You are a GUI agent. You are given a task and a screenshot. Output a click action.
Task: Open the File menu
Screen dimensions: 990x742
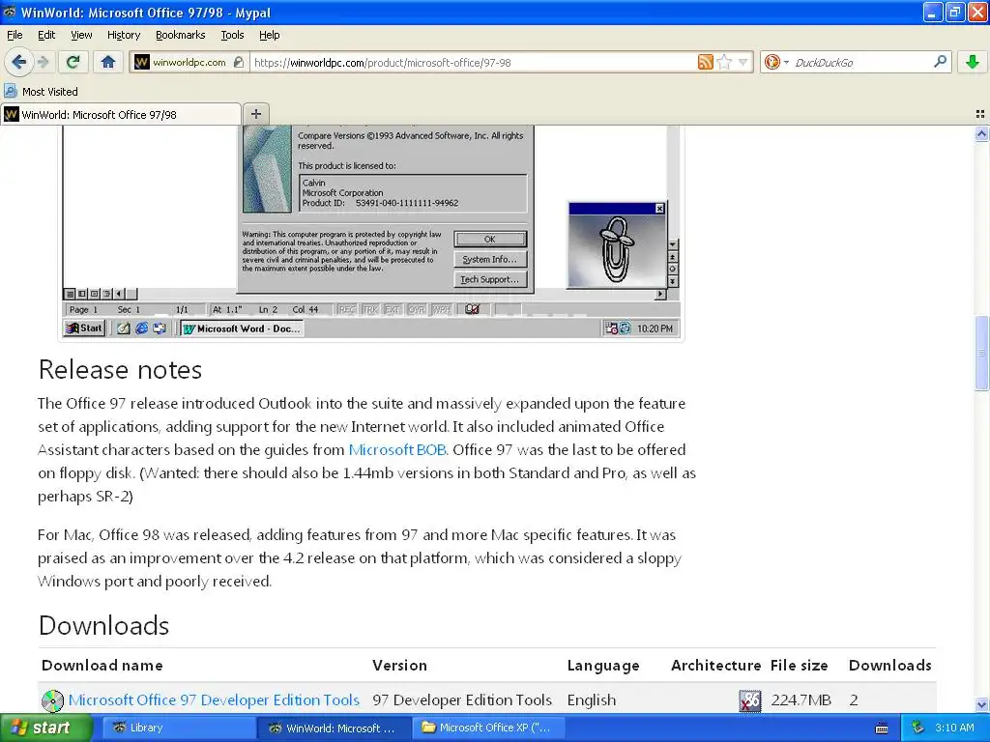tap(15, 35)
